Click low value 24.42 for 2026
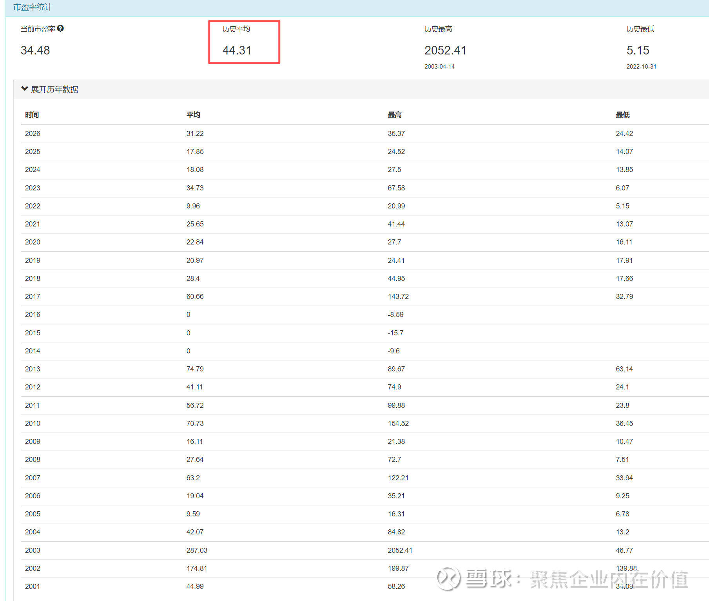 [624, 134]
